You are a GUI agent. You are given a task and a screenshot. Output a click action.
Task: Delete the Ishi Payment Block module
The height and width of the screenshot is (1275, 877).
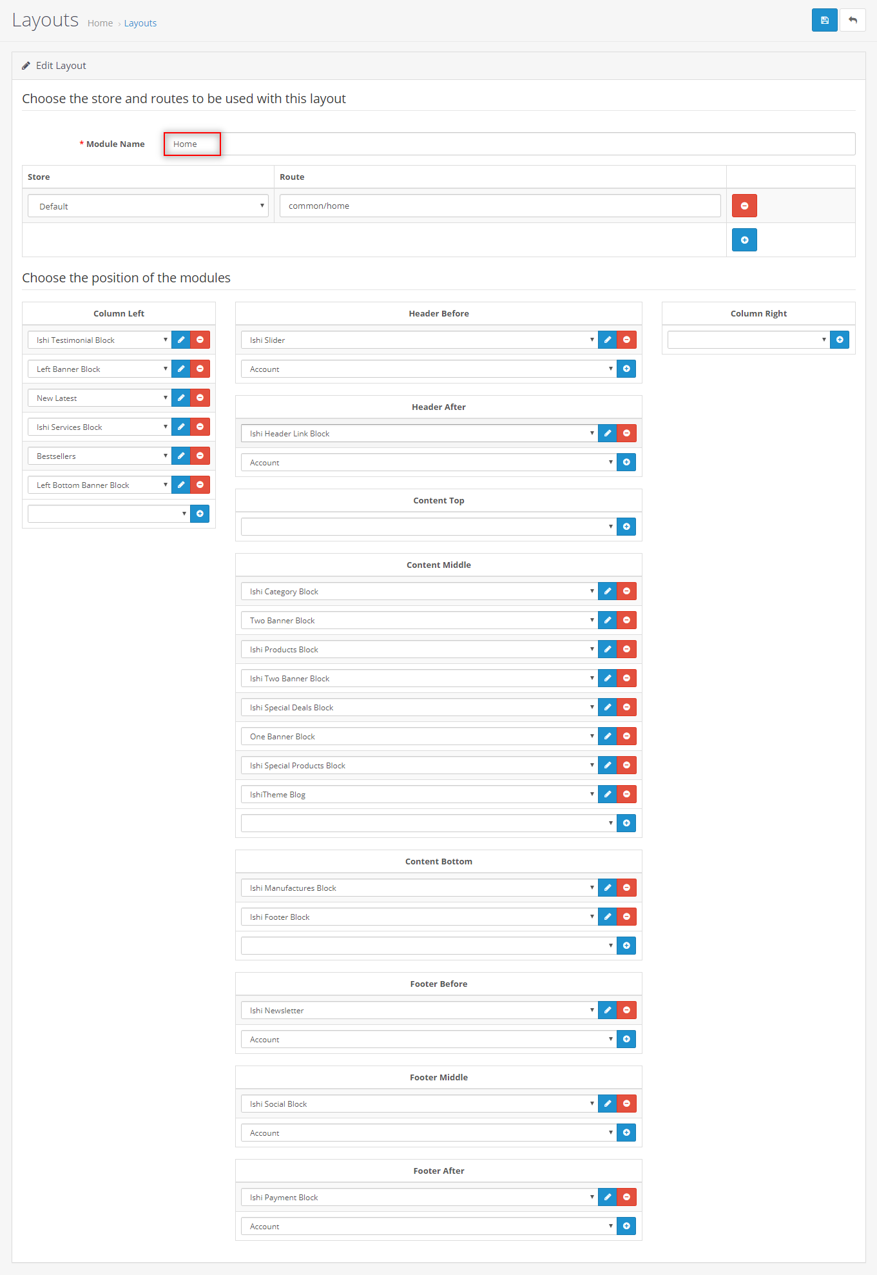click(x=626, y=1197)
